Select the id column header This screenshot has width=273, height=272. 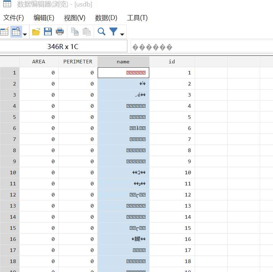[172, 62]
